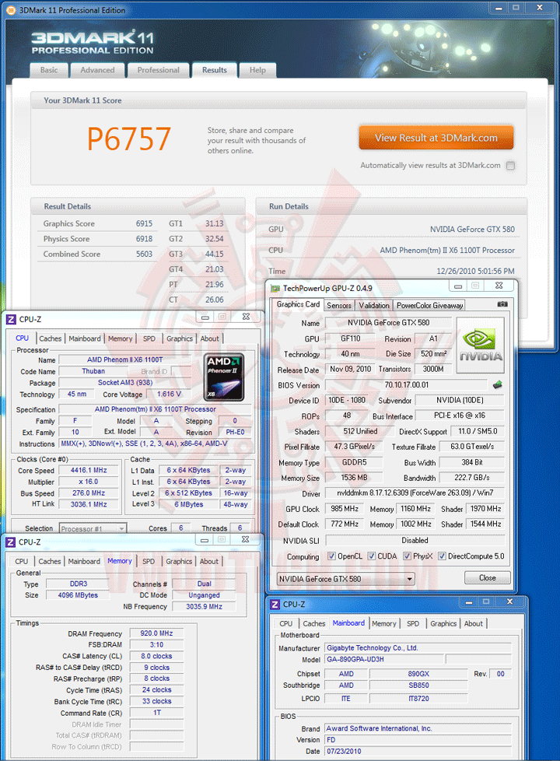This screenshot has width=560, height=761.
Task: Open the Processor #1 selection dropdown
Action: [93, 528]
